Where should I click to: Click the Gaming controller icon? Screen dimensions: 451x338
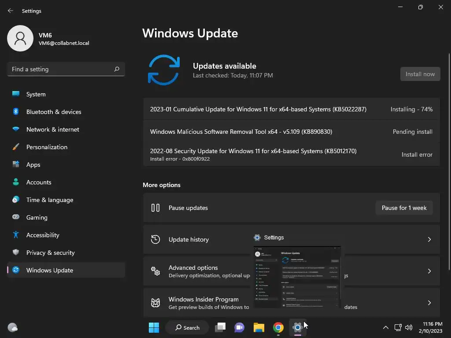(16, 217)
